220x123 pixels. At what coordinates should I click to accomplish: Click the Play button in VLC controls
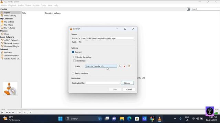[x=2, y=112]
